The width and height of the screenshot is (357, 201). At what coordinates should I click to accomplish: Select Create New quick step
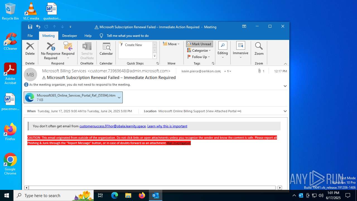click(x=133, y=45)
